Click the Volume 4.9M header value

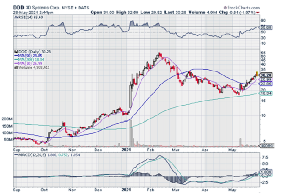coord(203,13)
